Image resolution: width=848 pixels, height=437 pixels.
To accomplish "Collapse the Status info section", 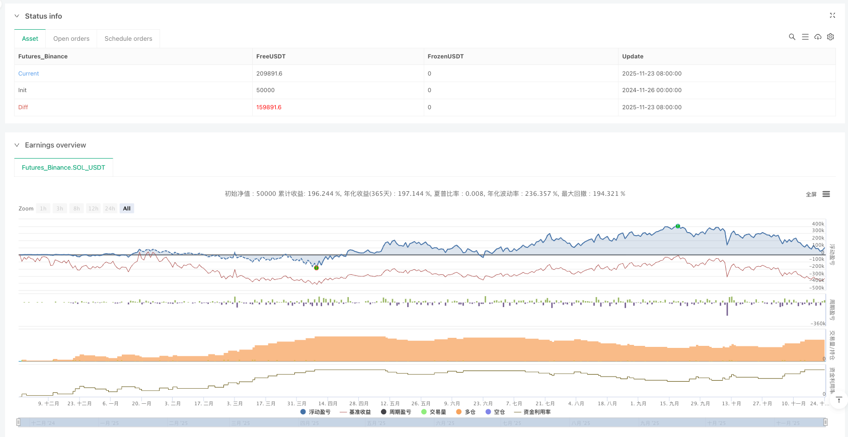I will [17, 16].
